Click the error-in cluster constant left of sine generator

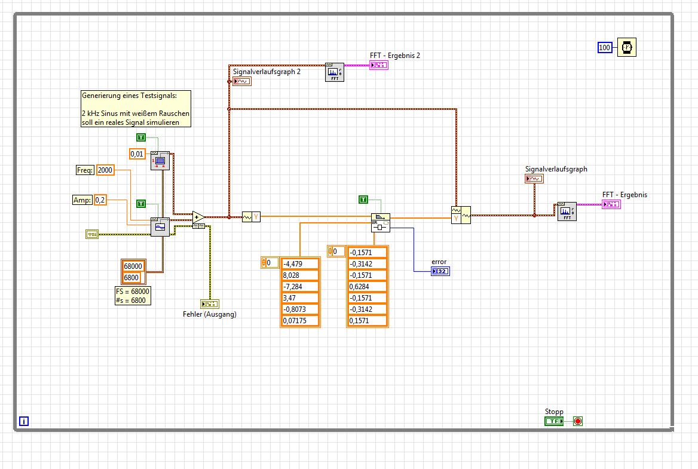pyautogui.click(x=92, y=234)
